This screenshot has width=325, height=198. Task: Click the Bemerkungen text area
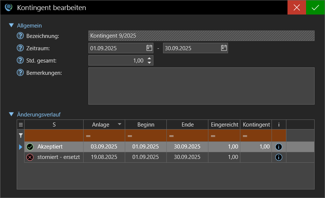pos(201,86)
